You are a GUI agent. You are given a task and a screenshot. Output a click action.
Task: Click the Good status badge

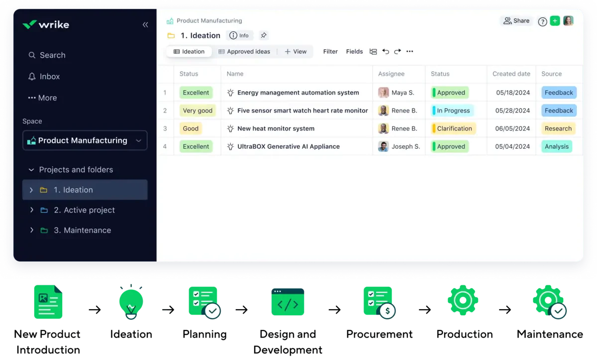click(191, 128)
